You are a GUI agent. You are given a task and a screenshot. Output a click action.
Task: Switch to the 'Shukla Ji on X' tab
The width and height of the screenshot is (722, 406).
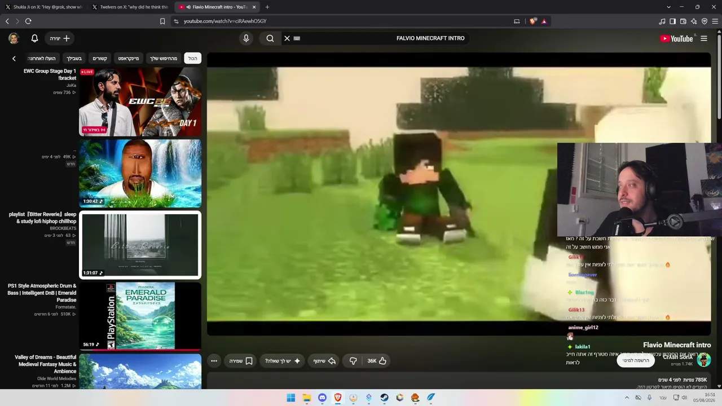tap(45, 7)
